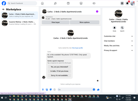The image size is (138, 101).
Task: Open the Friends icon in top navigation
Action: pyautogui.click(x=55, y=3)
